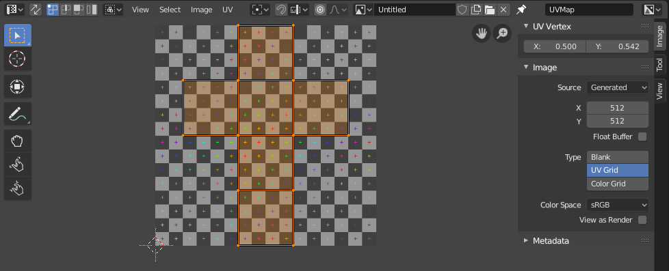
Task: Open the pivot point dropdown
Action: [x=260, y=10]
